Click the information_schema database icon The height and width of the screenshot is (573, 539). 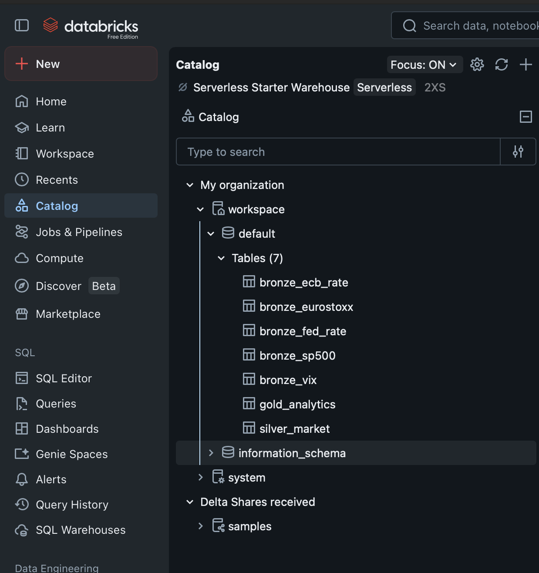pyautogui.click(x=228, y=452)
